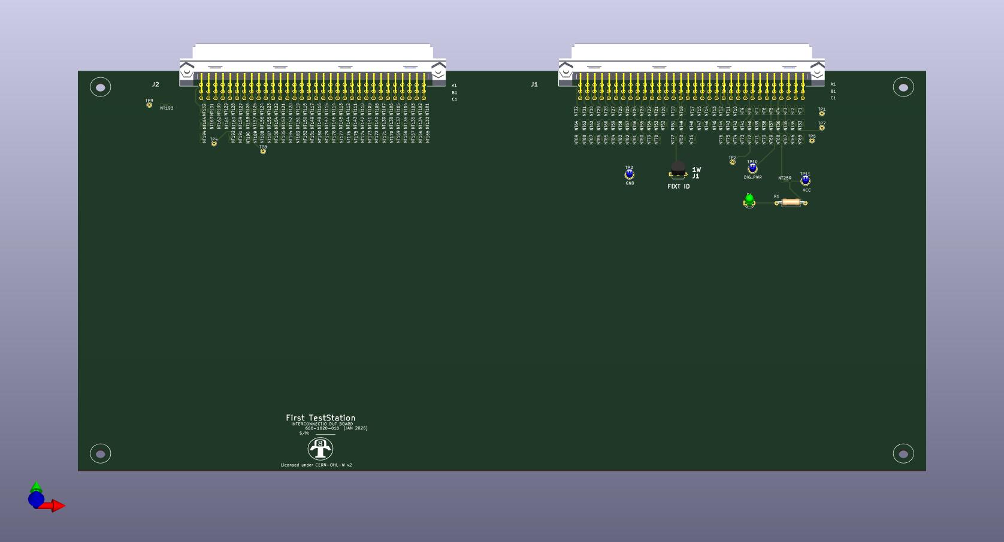Viewport: 1004px width, 542px height.
Task: Click the "First TestStation" silkscreen title
Action: (320, 418)
